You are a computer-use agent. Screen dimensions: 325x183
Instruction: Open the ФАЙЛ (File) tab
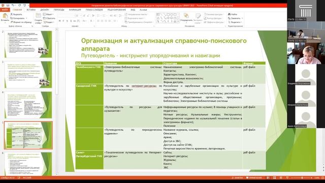coord(5,10)
